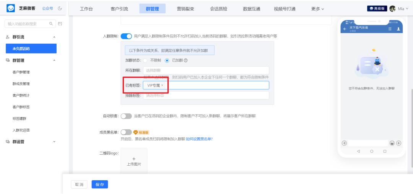Click the emoji icon in phone chat bar
Viewport: 413px width, 194px height.
click(x=392, y=143)
